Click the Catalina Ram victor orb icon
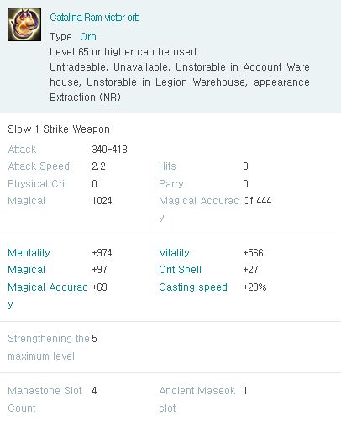Screen dimensions: 341x422 24,24
